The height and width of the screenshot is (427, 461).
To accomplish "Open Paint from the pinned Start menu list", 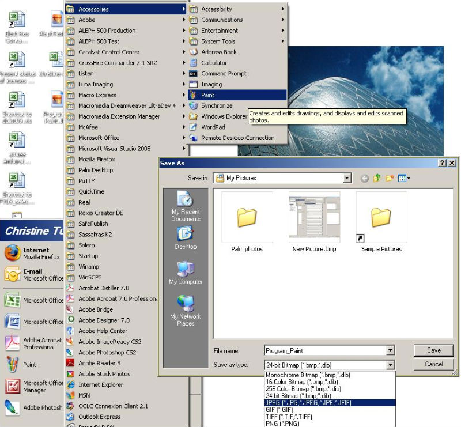I will tap(29, 365).
